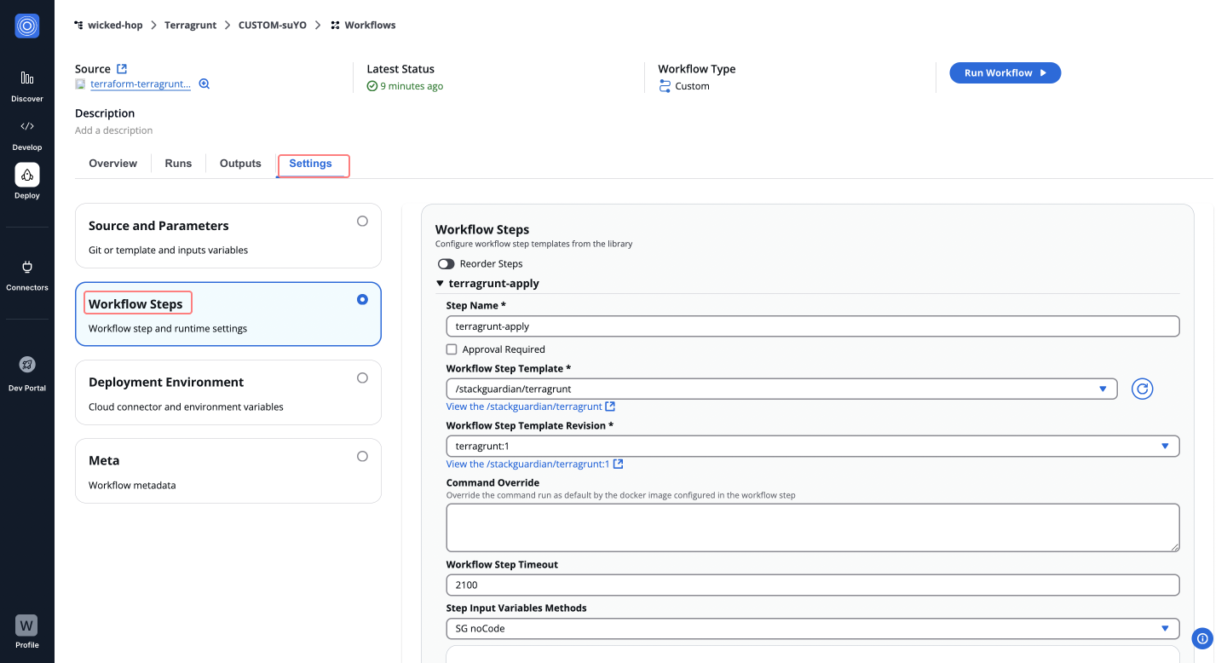The image size is (1227, 663).
Task: Open the Workflow Step Template Revision dropdown
Action: tap(812, 446)
